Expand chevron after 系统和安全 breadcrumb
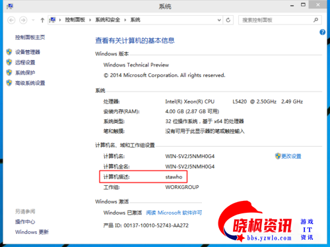 pyautogui.click(x=125, y=20)
